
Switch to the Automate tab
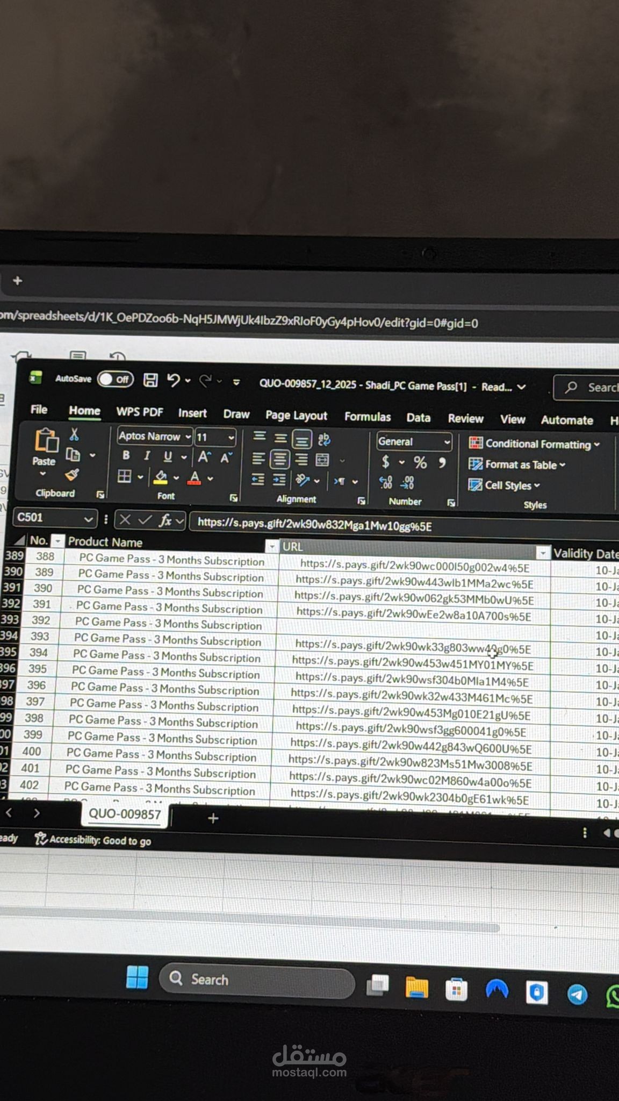click(x=567, y=420)
